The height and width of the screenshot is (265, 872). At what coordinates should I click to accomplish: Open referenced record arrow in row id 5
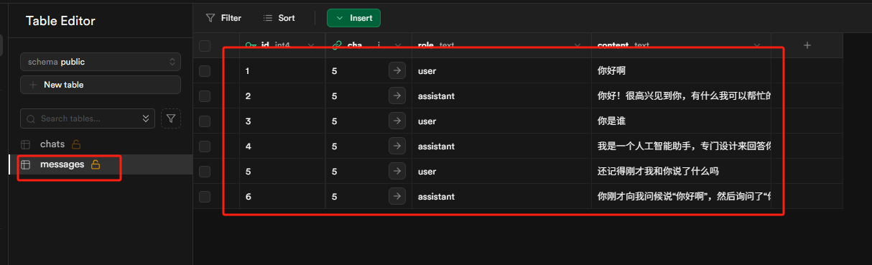pos(397,172)
